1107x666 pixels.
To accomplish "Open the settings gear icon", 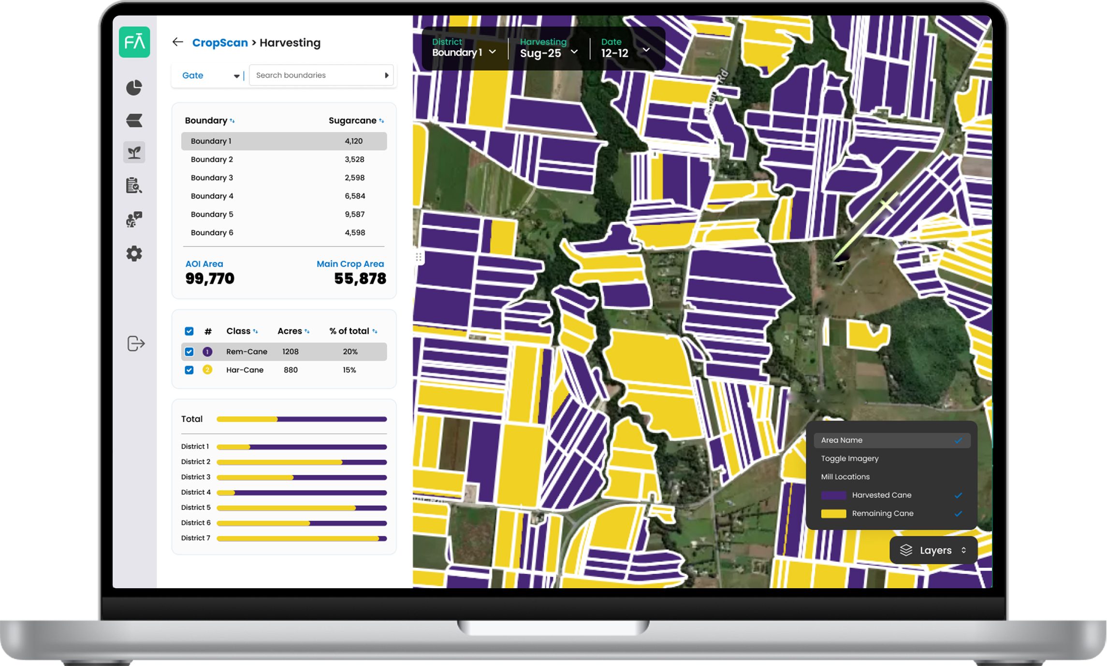I will click(134, 254).
